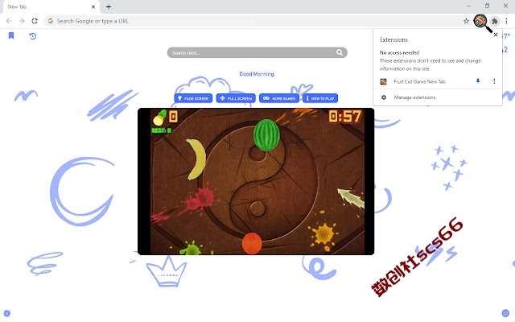515x322 pixels.
Task: Click the Full Screen button
Action: click(236, 98)
